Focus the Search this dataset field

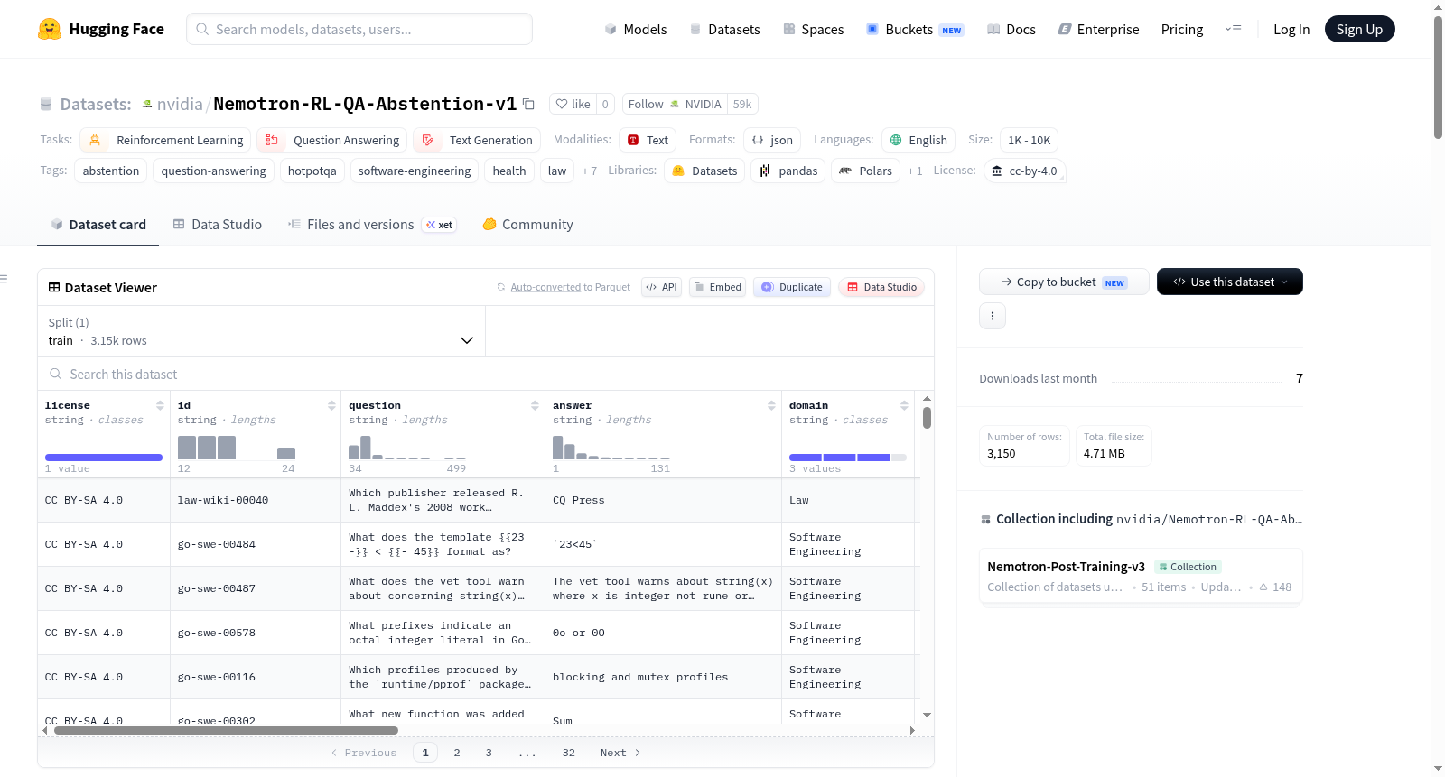click(486, 374)
